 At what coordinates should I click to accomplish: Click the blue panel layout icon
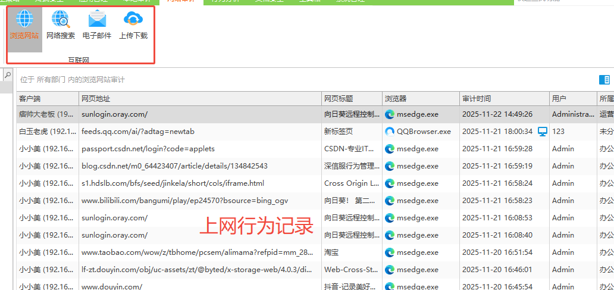(x=604, y=80)
